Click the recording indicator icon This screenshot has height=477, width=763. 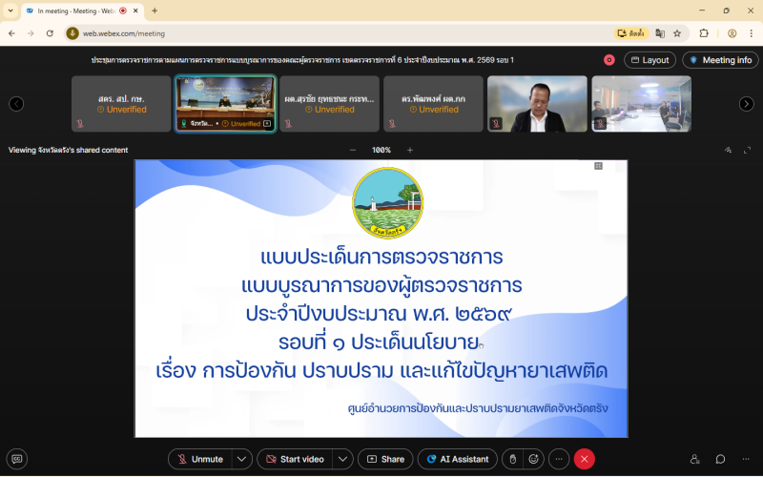(x=608, y=60)
